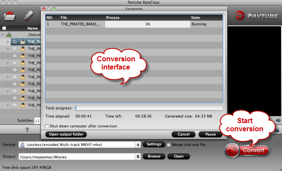
Task: Pause the conversion
Action: point(210,134)
